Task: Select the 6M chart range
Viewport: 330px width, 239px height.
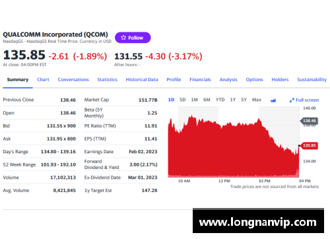Action: [207, 100]
